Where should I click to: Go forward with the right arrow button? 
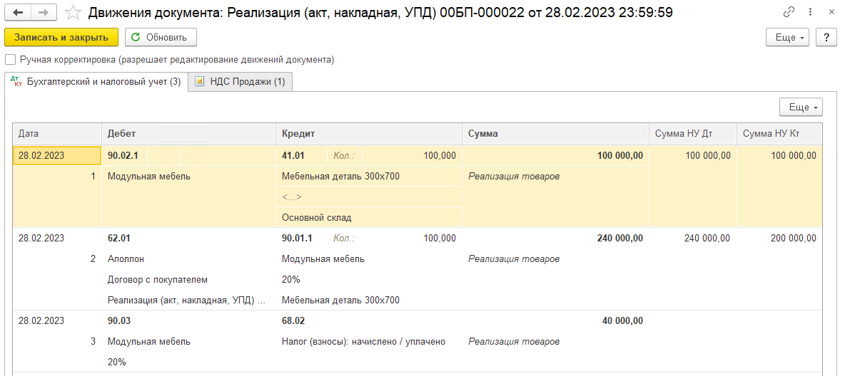click(x=44, y=12)
